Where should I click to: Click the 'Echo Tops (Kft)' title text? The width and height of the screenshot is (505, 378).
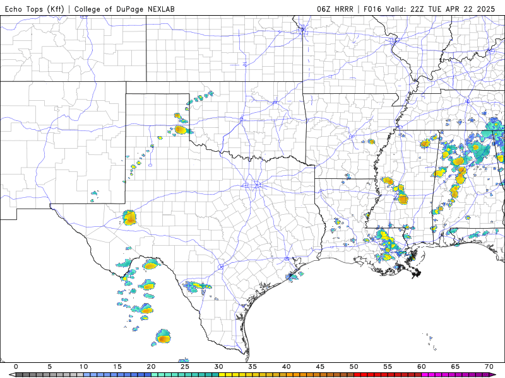pyautogui.click(x=35, y=9)
